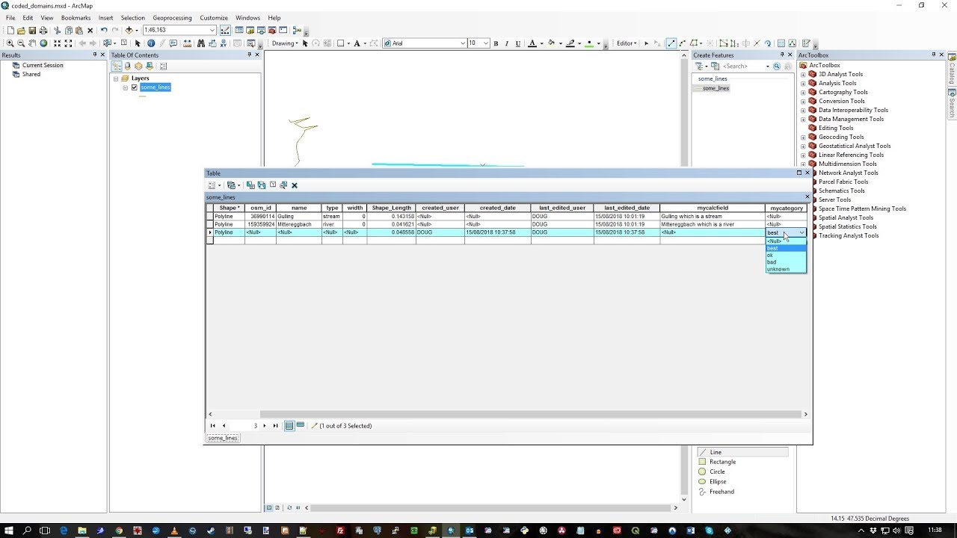
Task: Click the New Map File icon
Action: click(10, 31)
